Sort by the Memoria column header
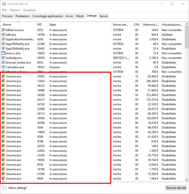The height and width of the screenshot is (194, 189). coord(150,25)
